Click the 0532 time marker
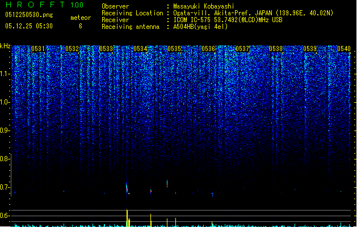 click(72, 49)
